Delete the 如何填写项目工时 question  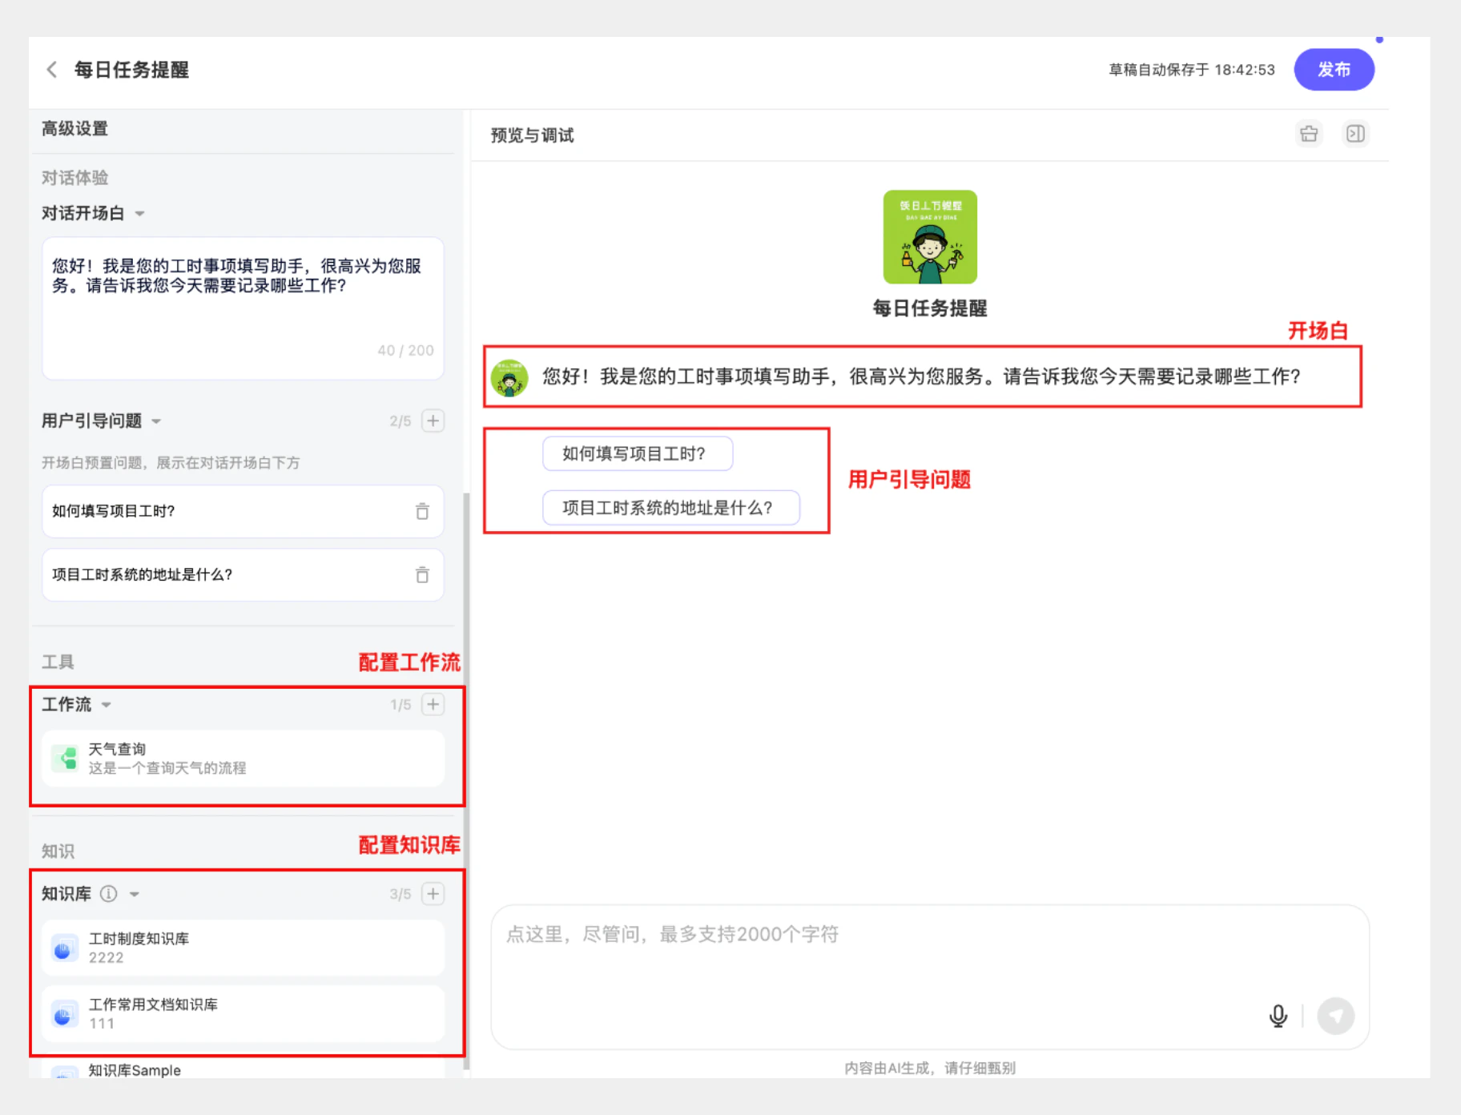(x=422, y=511)
